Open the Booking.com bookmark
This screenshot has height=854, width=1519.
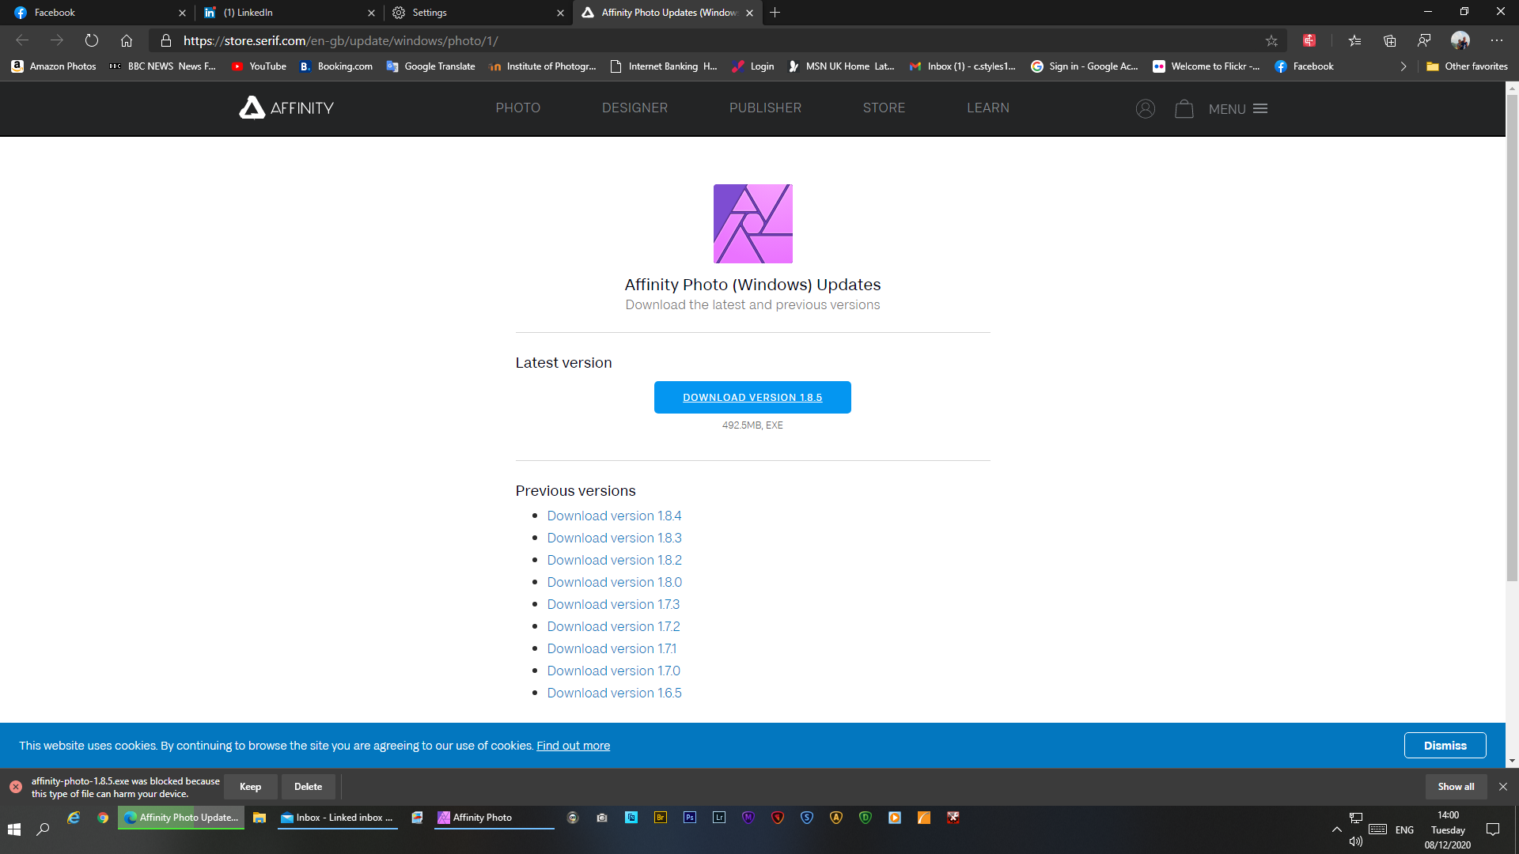pos(335,66)
